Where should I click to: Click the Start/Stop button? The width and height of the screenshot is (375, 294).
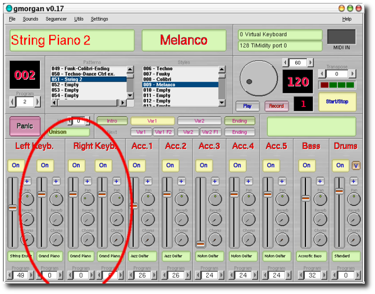pos(337,102)
